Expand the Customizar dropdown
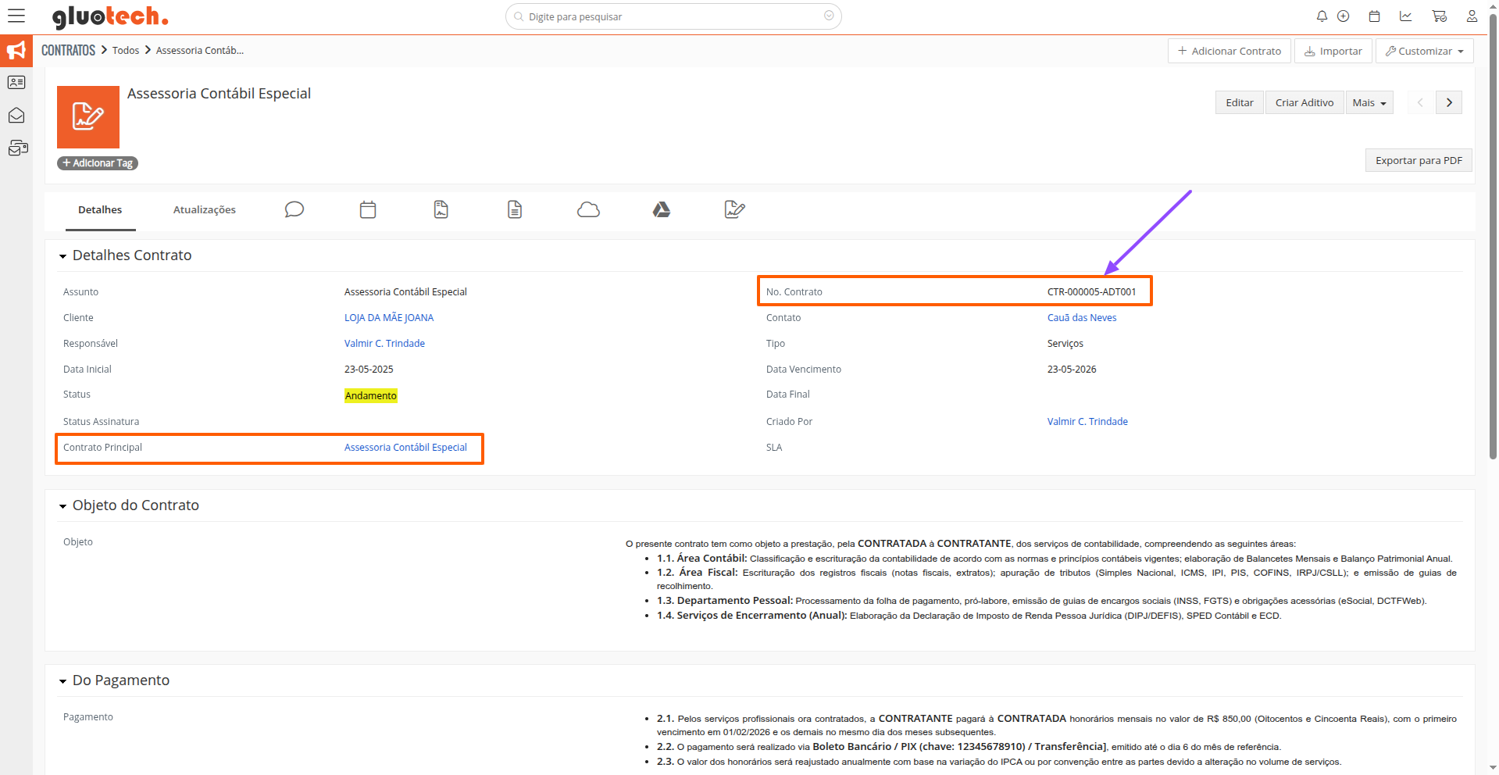 click(1424, 51)
